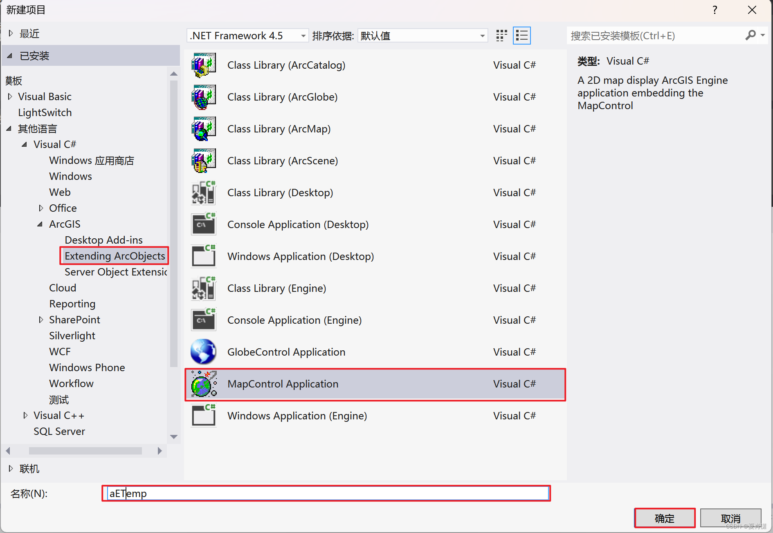
Task: Select Class Library (ArcCatalog) template icon
Action: (204, 65)
